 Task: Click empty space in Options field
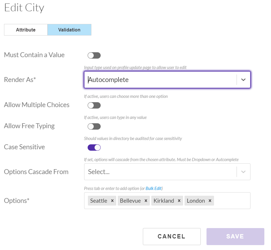232,201
